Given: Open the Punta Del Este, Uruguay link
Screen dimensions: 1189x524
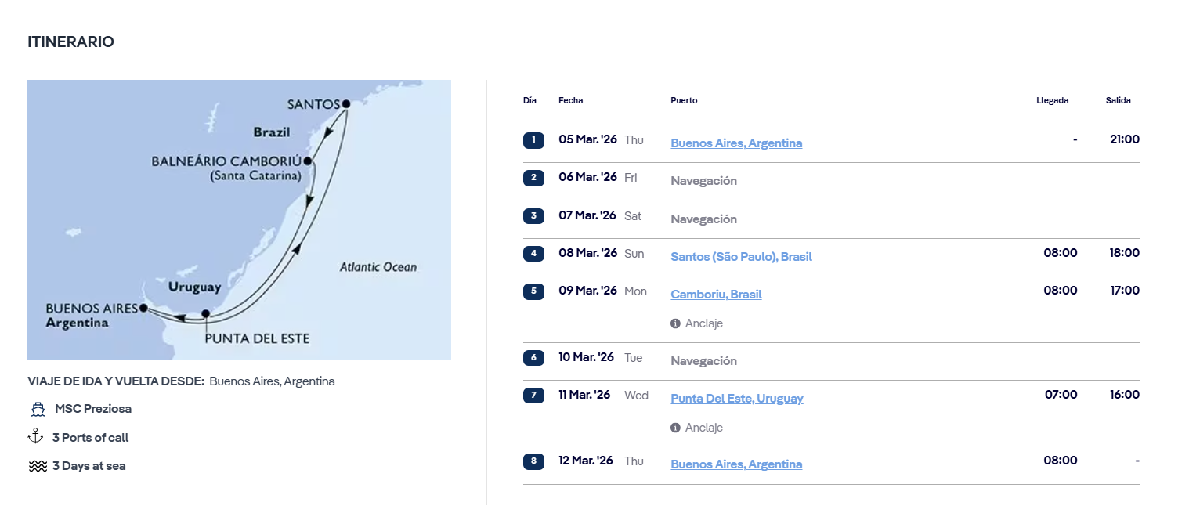Looking at the screenshot, I should pos(737,399).
